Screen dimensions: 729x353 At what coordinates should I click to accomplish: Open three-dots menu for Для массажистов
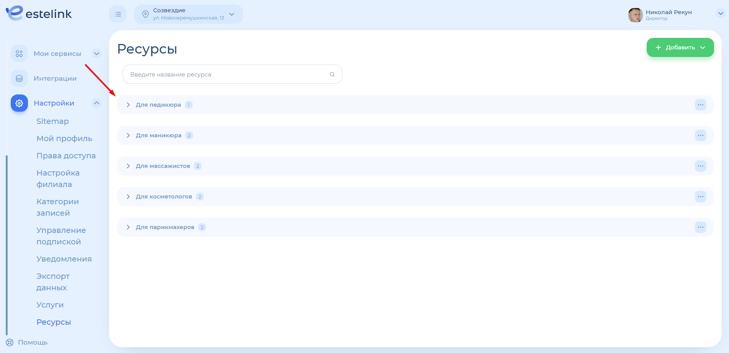[x=700, y=166]
